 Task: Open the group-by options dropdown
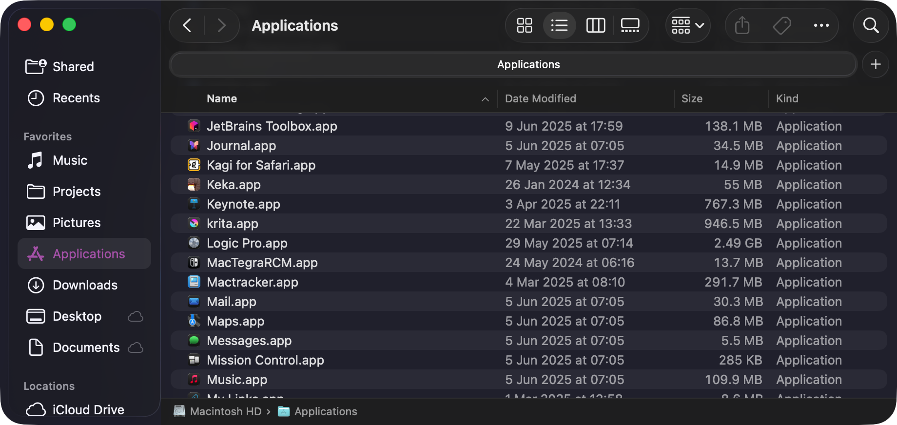[688, 25]
